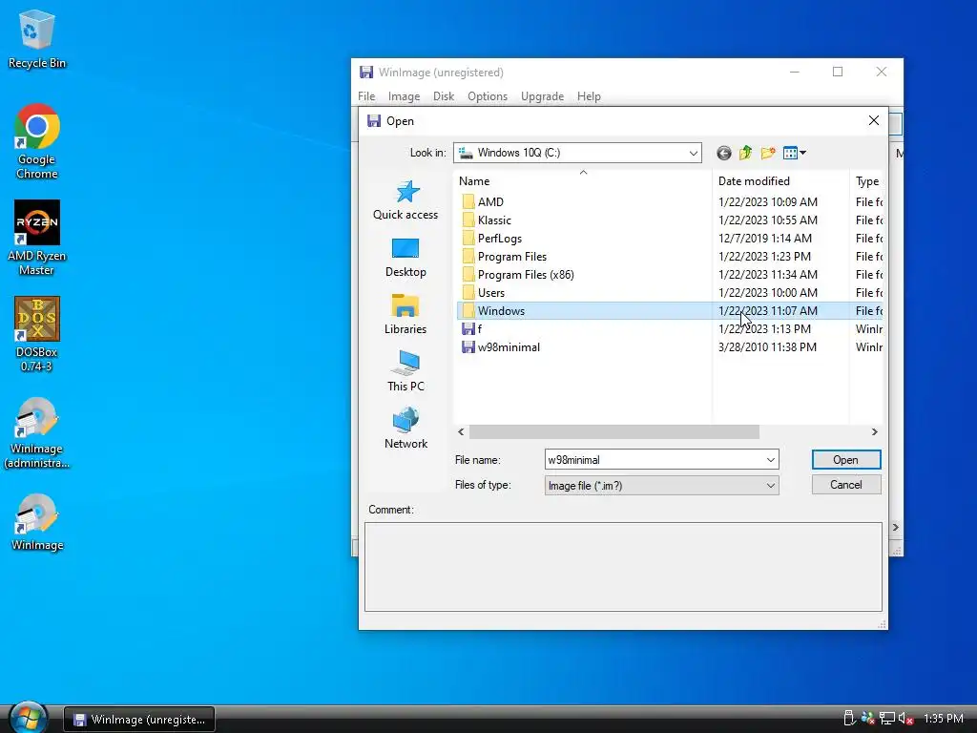Create new folder icon in Open dialog
This screenshot has height=733, width=977.
[x=768, y=153]
